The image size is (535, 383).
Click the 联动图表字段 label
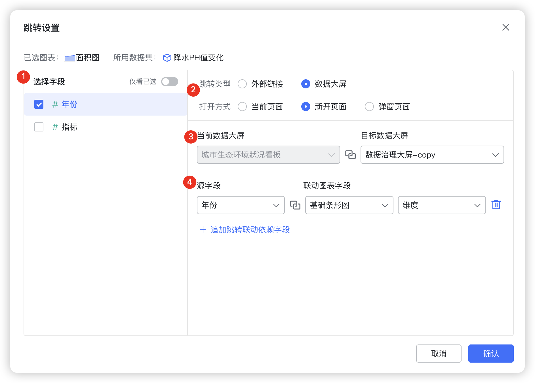327,186
